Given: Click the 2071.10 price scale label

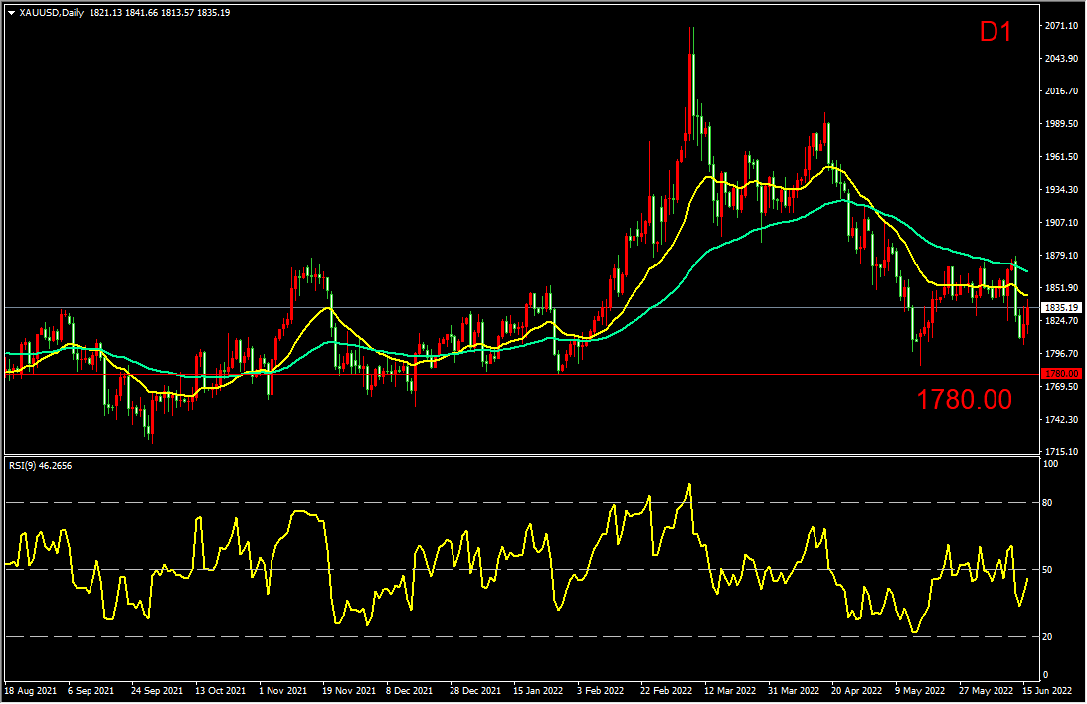Looking at the screenshot, I should [1062, 26].
